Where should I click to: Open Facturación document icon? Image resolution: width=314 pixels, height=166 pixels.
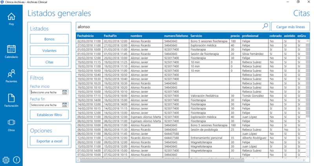[11, 98]
